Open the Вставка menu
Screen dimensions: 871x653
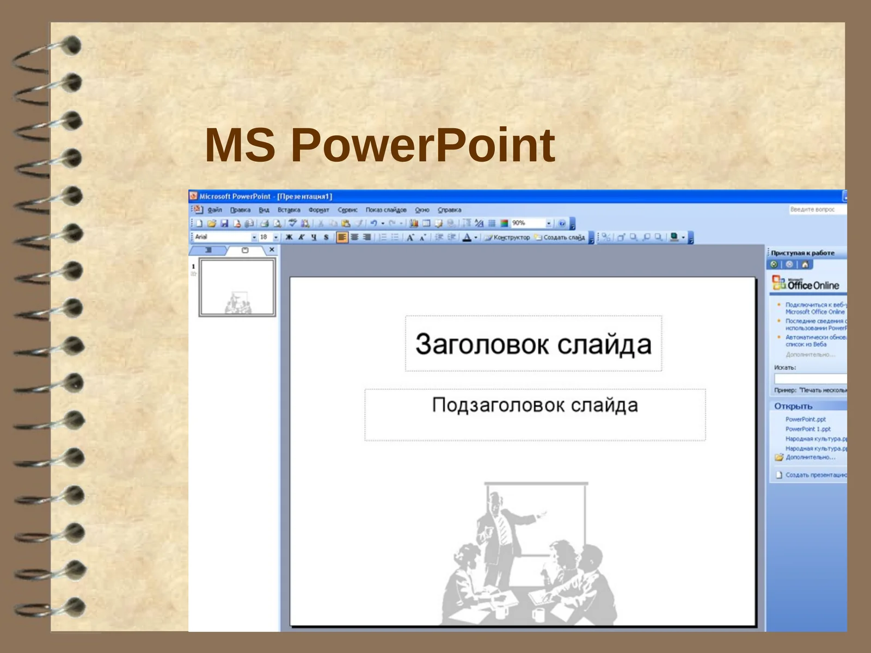point(289,210)
